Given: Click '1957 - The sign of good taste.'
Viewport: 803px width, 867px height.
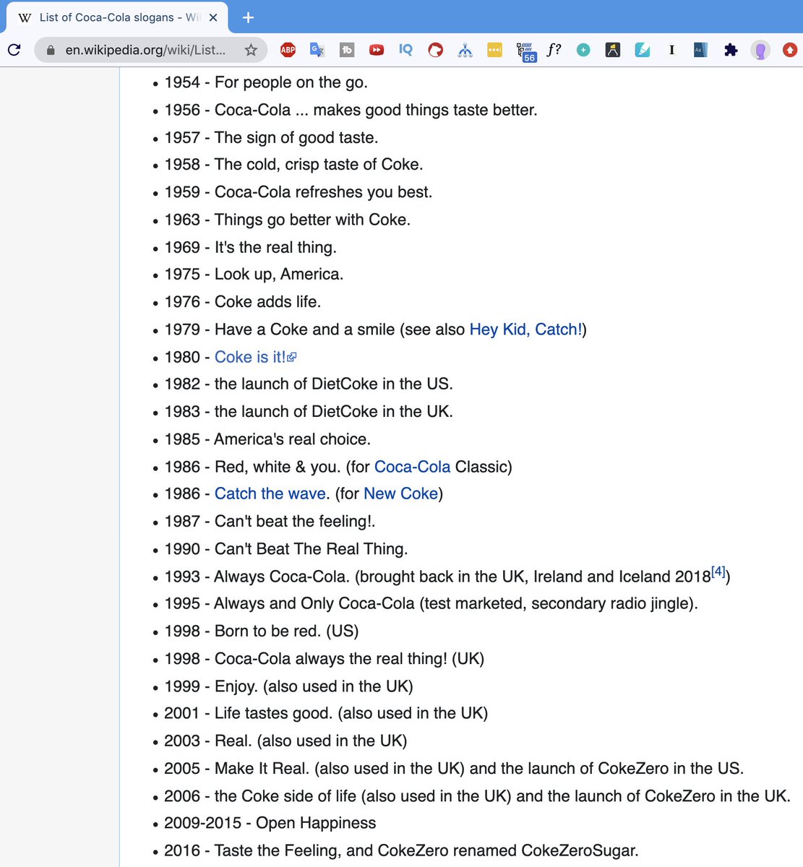Looking at the screenshot, I should 271,137.
